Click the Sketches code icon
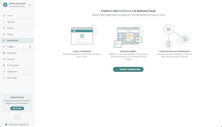This screenshot has width=222, height=127. 4,22
